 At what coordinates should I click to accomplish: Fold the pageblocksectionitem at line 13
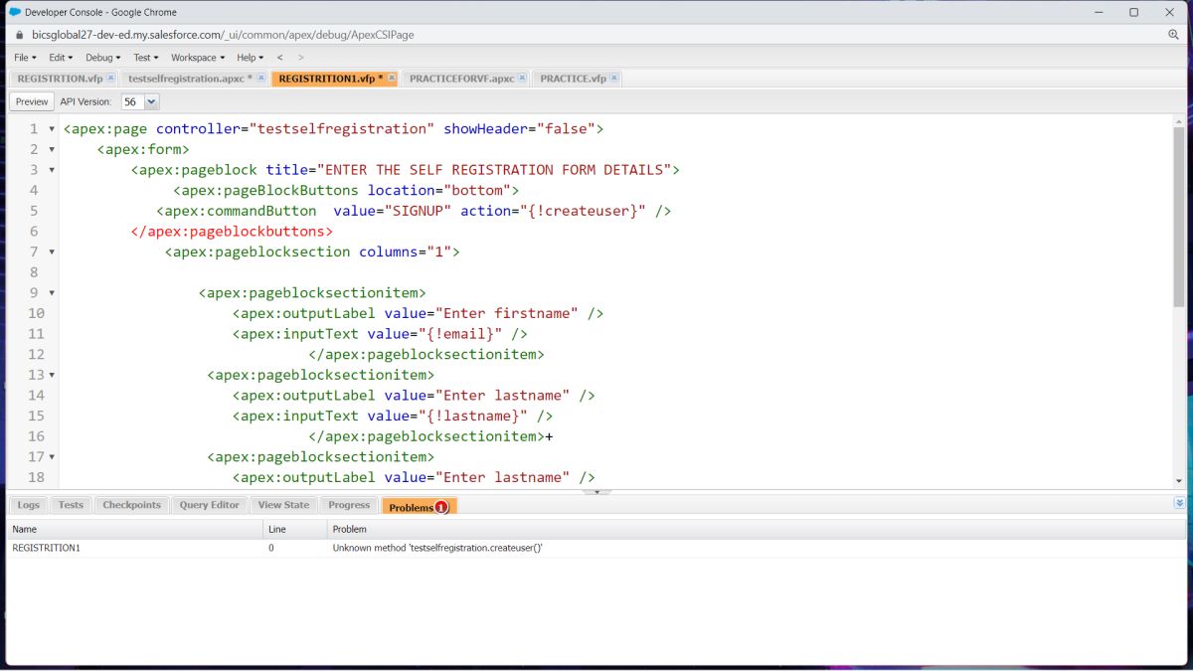52,375
